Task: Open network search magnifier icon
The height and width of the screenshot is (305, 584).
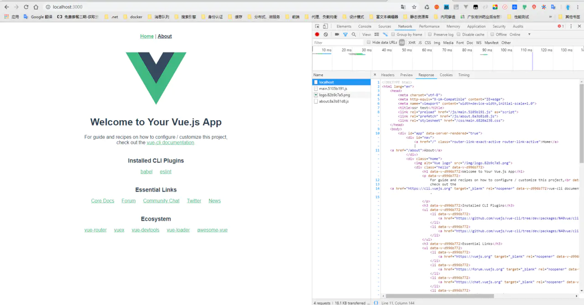Action: [x=354, y=35]
